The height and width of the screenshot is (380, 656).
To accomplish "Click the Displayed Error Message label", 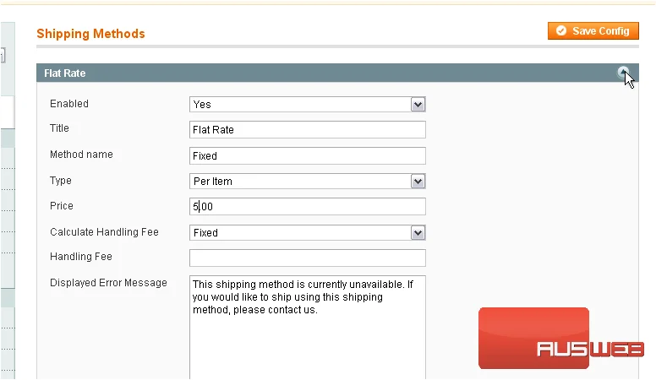I will (x=108, y=283).
